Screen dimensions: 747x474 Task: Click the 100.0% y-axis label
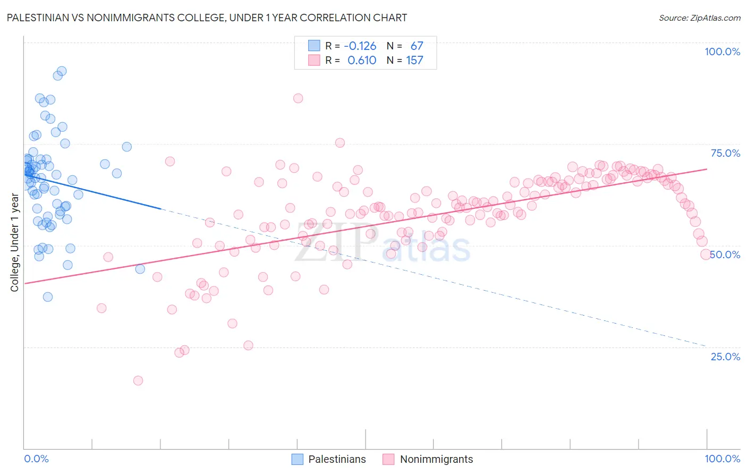[x=722, y=52]
